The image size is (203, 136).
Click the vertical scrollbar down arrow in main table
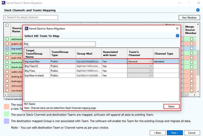point(198,91)
